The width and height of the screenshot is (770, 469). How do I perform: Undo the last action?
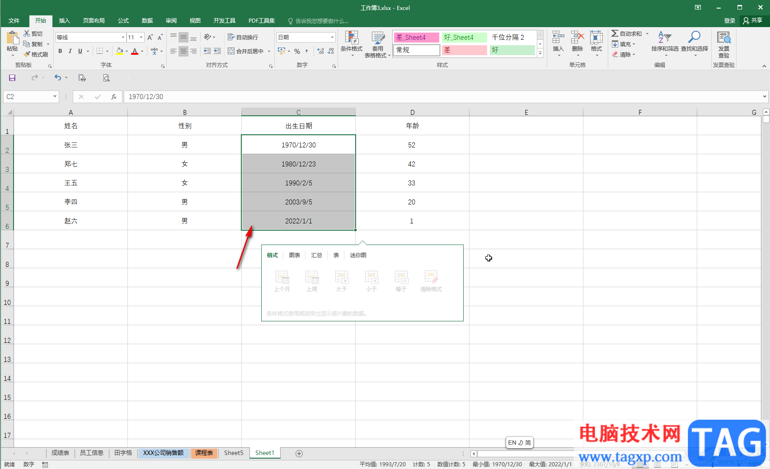tap(58, 78)
